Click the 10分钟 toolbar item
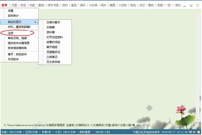 93,5
